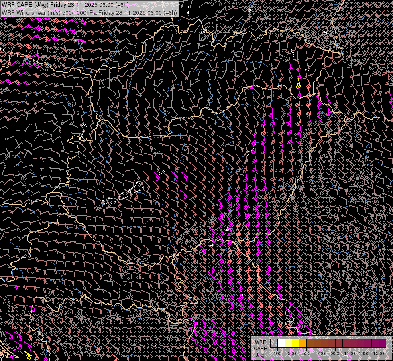Click the 1500 legend tick label
The width and height of the screenshot is (393, 361).
(379, 353)
